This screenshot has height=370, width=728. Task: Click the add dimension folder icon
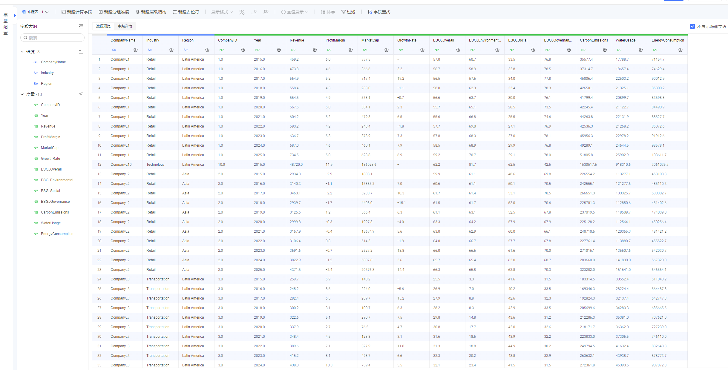pyautogui.click(x=81, y=52)
